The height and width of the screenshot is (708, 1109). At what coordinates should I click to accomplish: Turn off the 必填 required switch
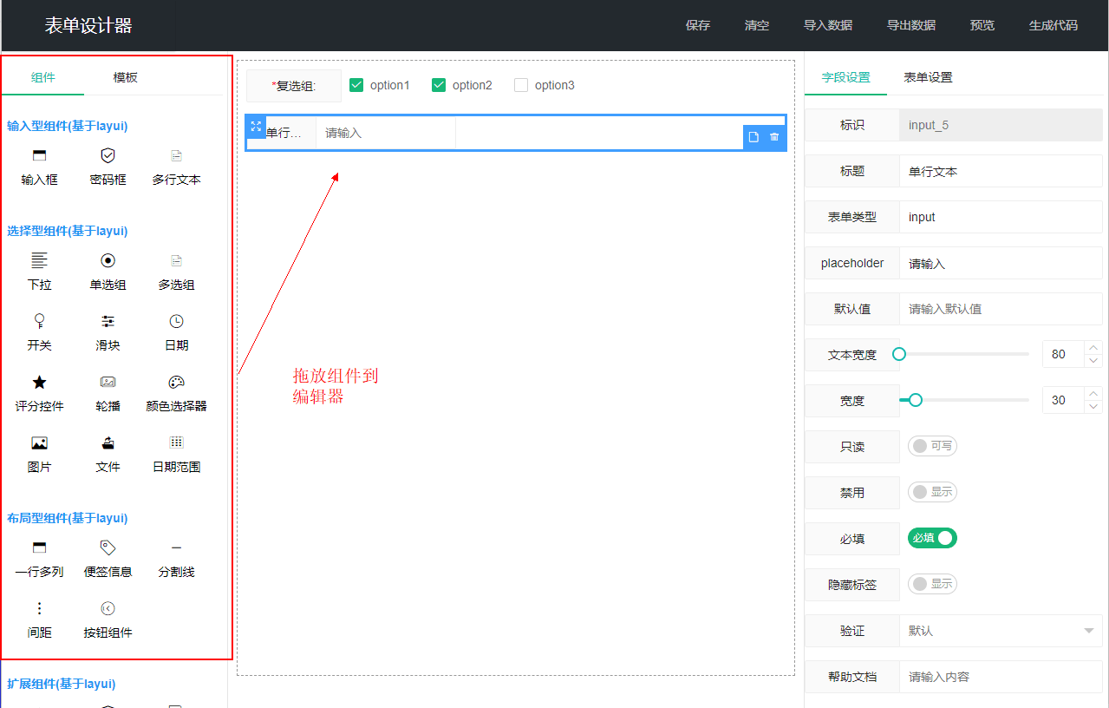(x=932, y=538)
